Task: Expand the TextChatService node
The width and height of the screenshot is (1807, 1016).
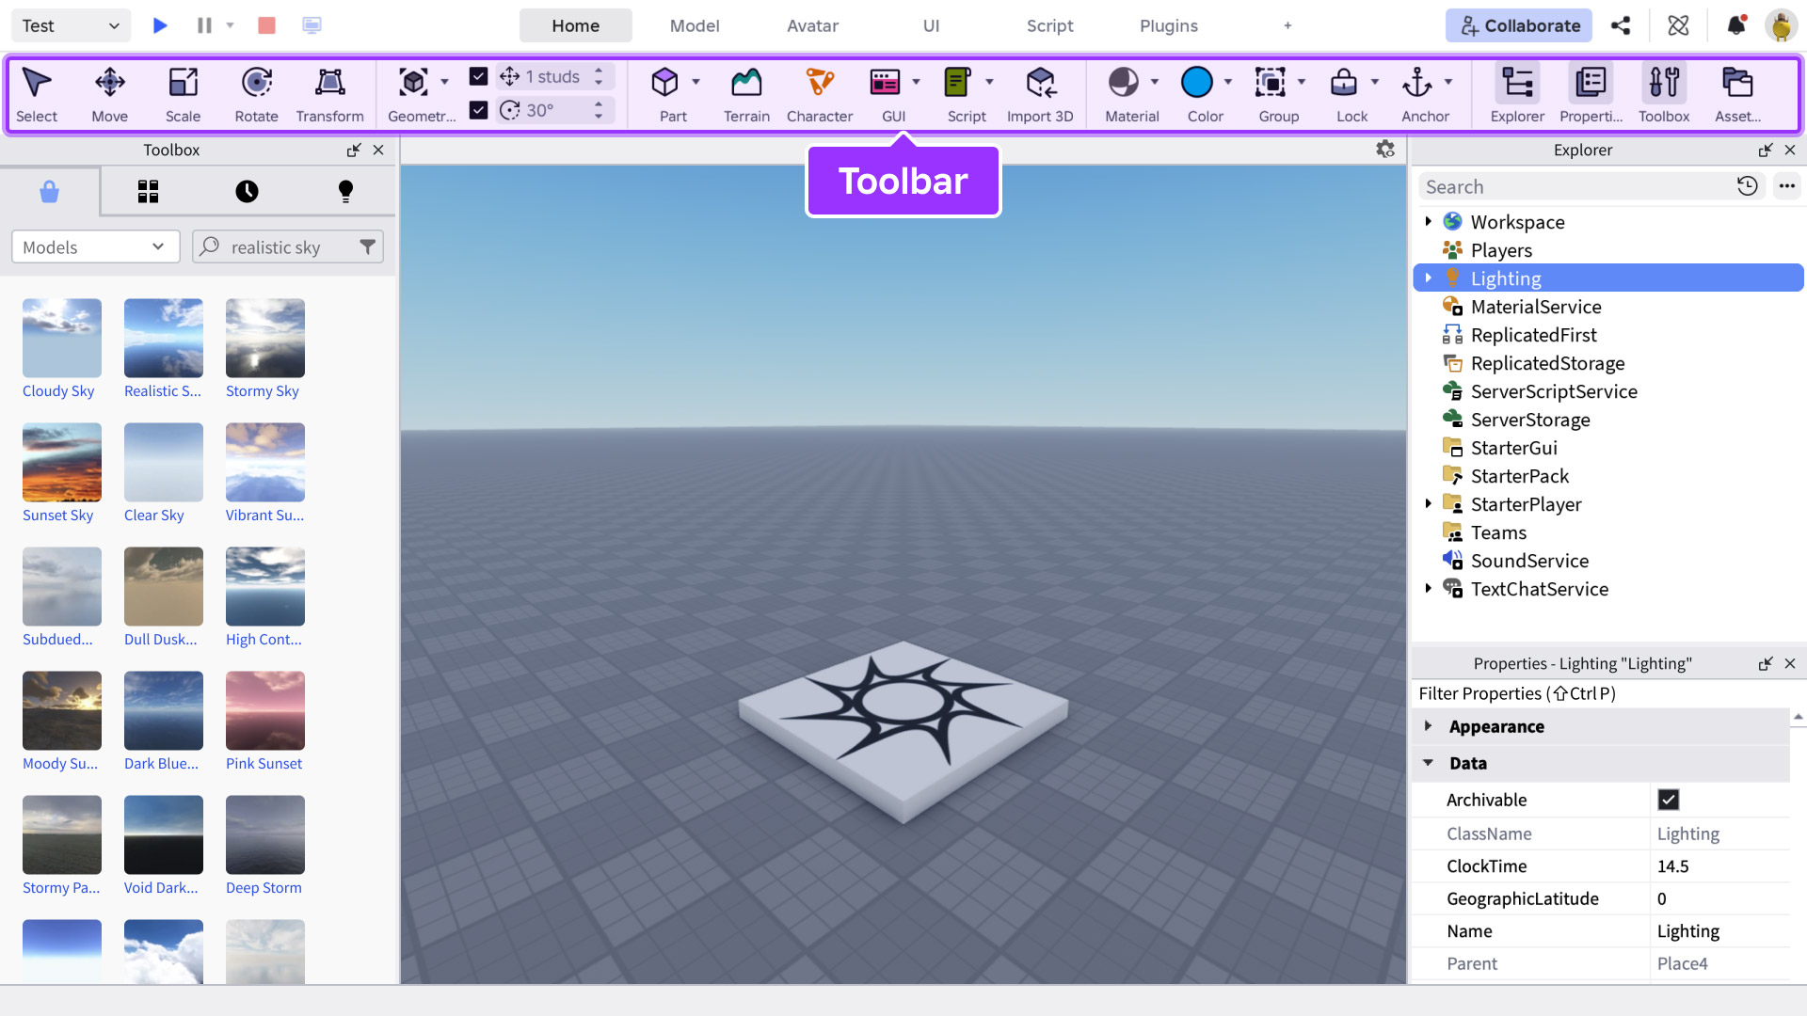Action: click(x=1428, y=588)
